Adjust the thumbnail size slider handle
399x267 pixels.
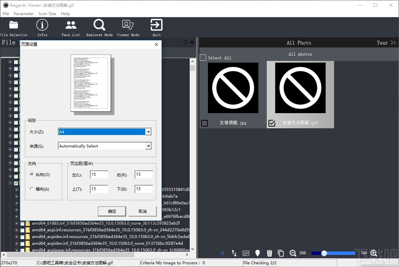(324, 253)
